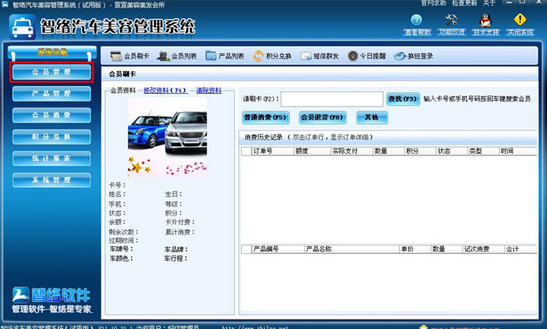This screenshot has height=329, width=547.
Task: Click the taxi logo of the application
Action: [22, 27]
